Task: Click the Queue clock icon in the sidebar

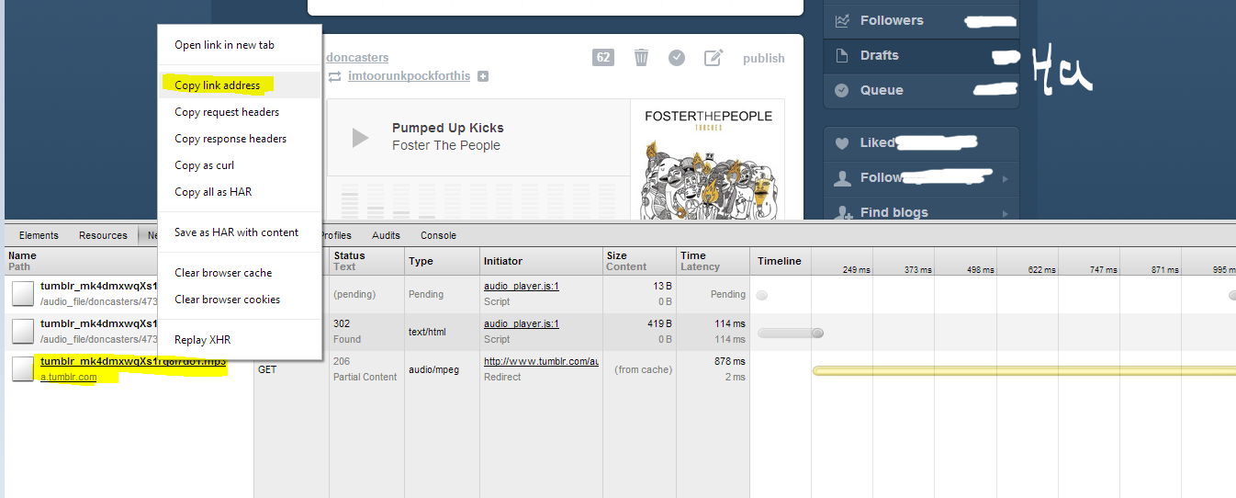Action: [x=841, y=90]
